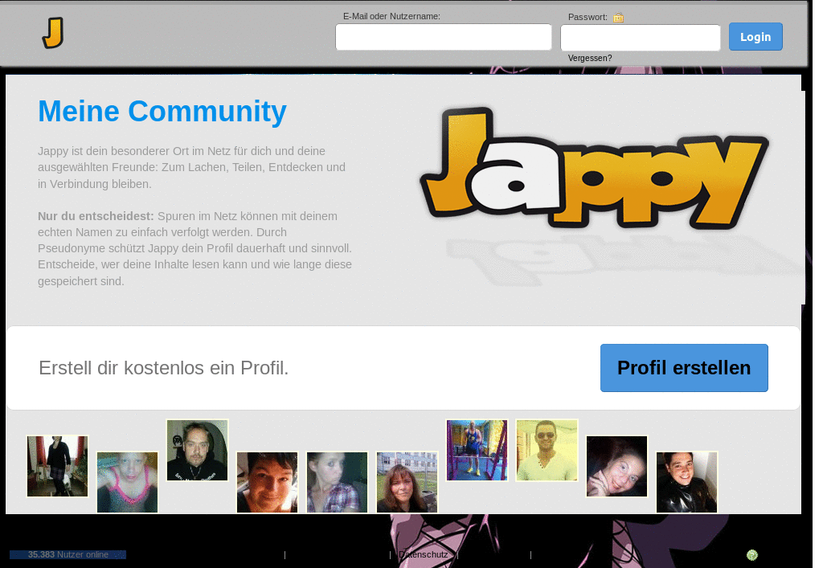
Task: Click the 35.383 Nutzer online counter
Action: coord(68,554)
